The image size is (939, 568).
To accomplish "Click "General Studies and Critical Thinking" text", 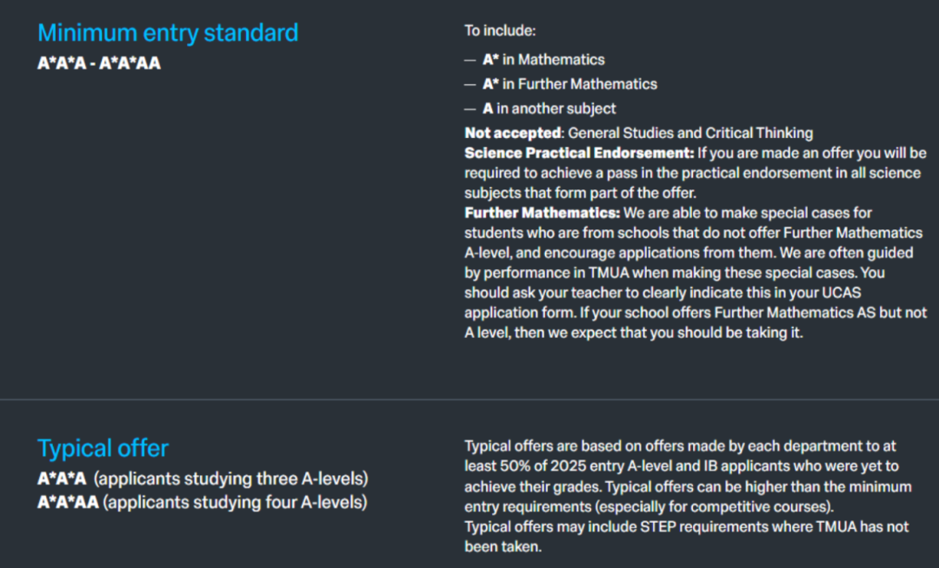I will [690, 133].
